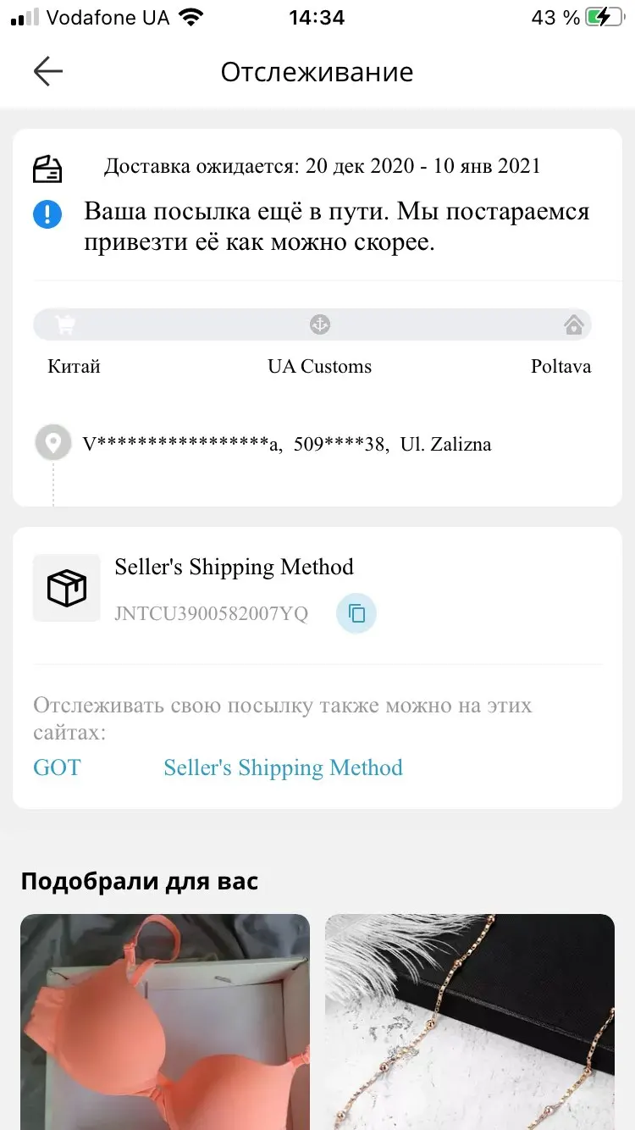Tap the battery indicator in status bar
635x1130 pixels.
click(604, 18)
